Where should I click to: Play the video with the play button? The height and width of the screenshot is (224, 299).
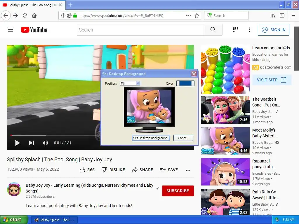17,143
